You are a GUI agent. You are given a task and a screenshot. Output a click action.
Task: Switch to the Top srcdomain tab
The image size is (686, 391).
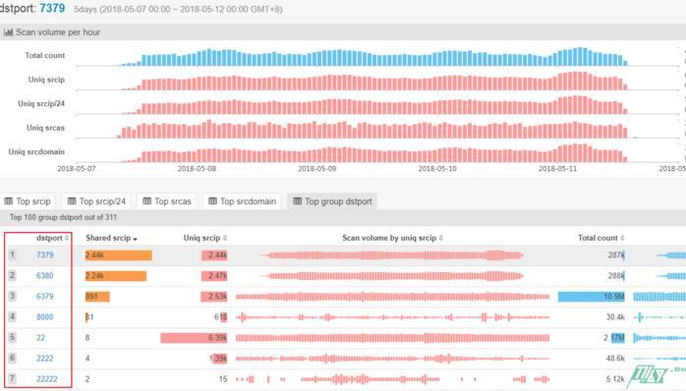tap(242, 201)
